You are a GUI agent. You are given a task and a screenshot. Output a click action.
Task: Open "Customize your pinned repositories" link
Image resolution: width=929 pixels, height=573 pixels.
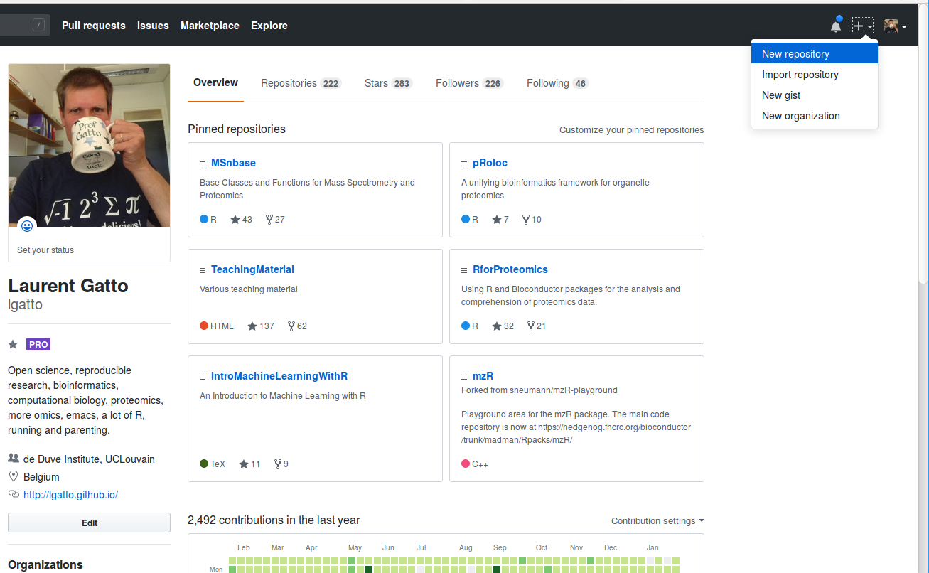(x=630, y=130)
